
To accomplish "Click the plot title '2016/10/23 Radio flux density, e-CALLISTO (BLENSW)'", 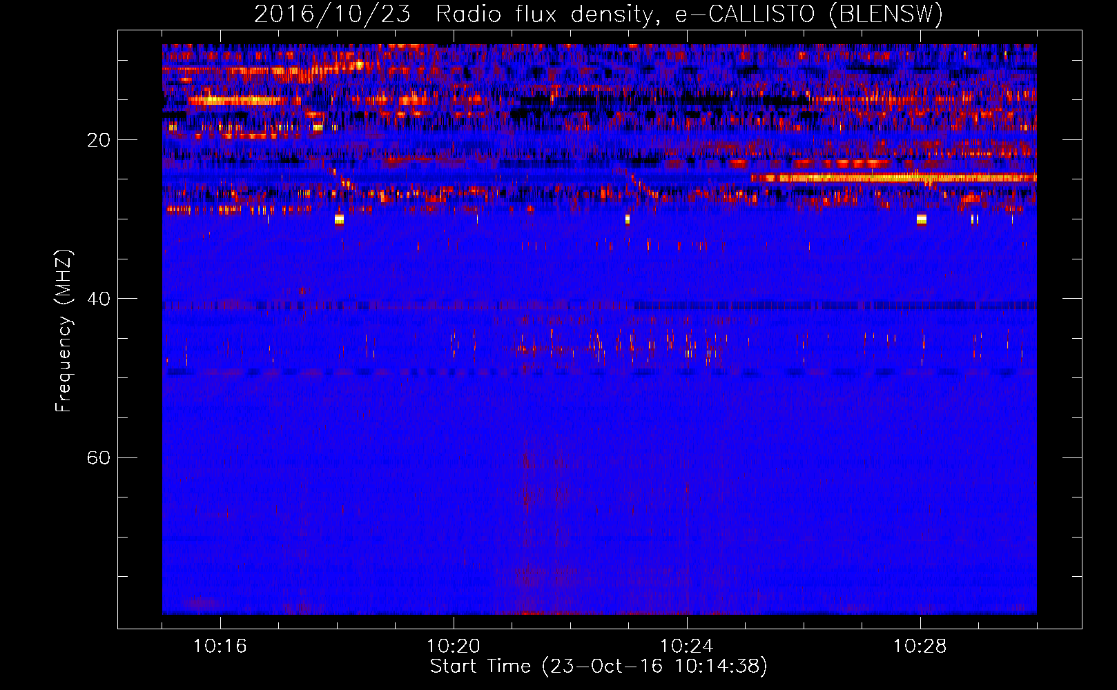I will (598, 14).
